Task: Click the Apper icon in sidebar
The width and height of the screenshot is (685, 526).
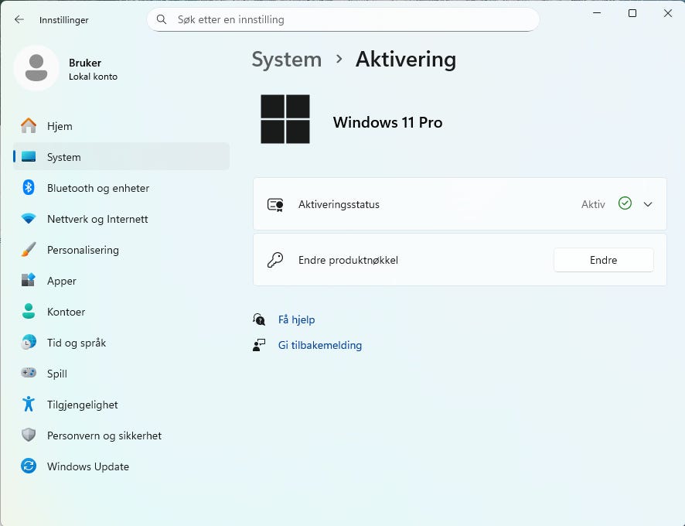Action: click(x=29, y=281)
